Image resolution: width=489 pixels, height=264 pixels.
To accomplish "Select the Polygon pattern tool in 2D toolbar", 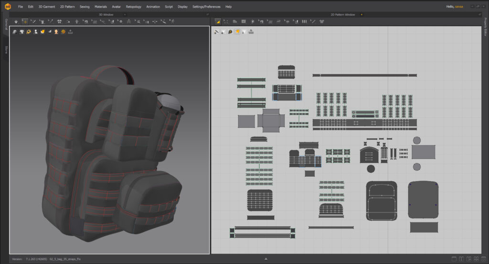I will 235,21.
